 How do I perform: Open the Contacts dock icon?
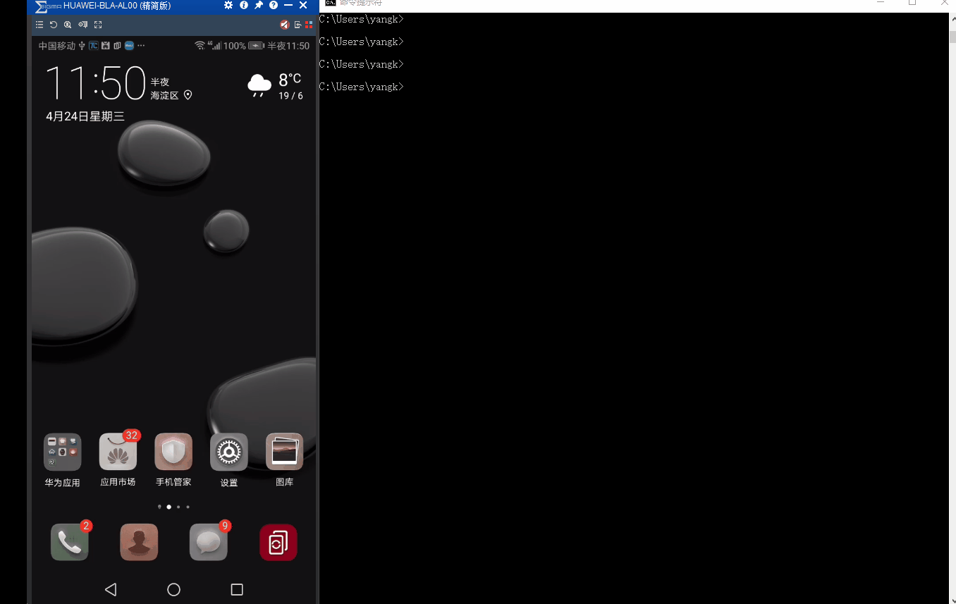pyautogui.click(x=139, y=542)
